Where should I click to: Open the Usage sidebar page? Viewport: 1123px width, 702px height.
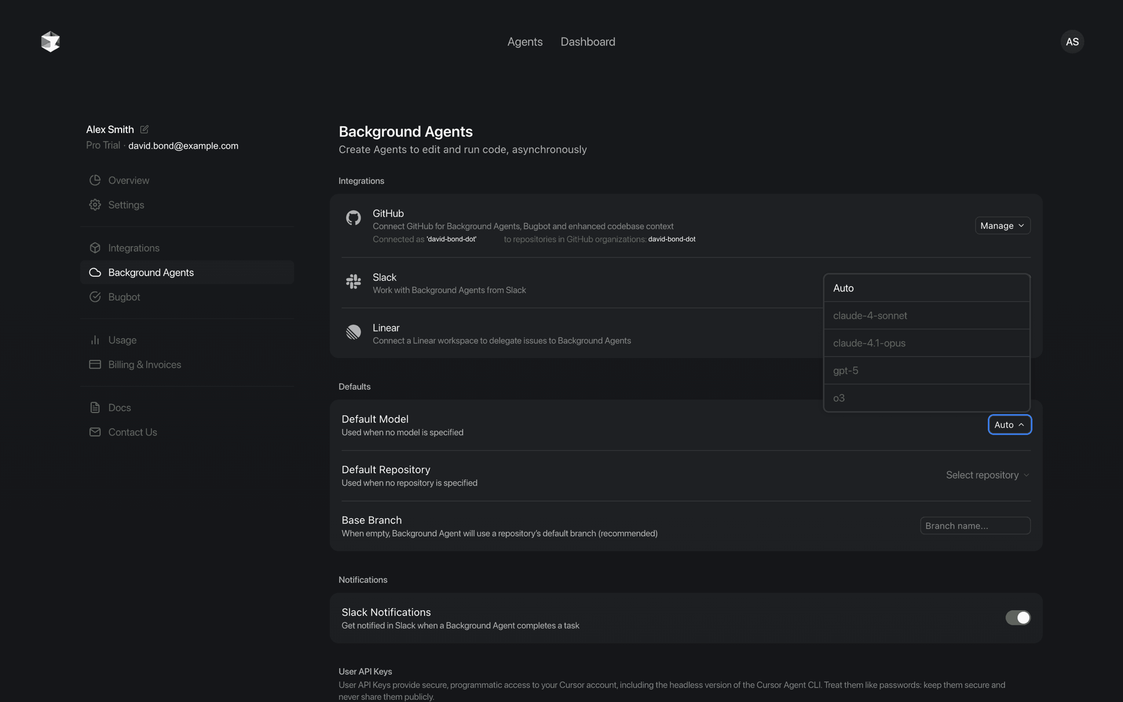(187, 340)
